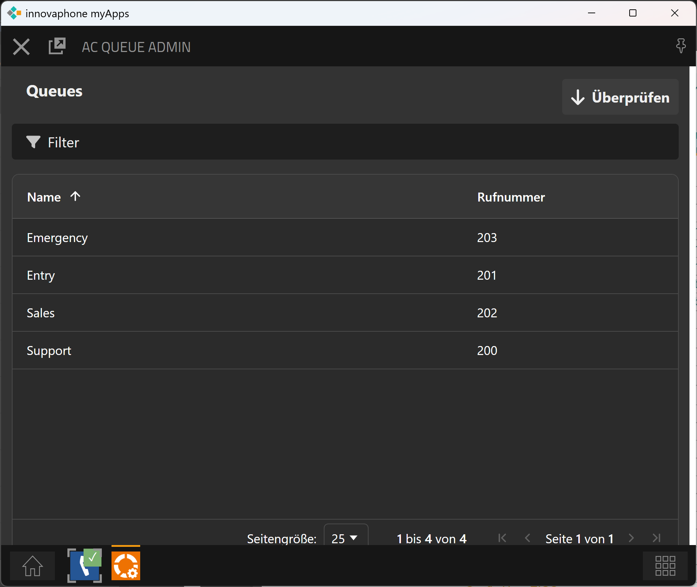Pin the AC Queue Admin app
The height and width of the screenshot is (587, 697).
(681, 46)
